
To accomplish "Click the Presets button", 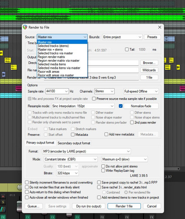I will tap(152, 37).
